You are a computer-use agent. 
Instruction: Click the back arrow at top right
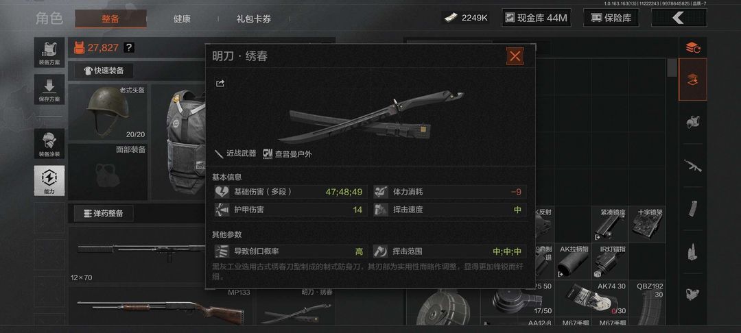[x=679, y=18]
